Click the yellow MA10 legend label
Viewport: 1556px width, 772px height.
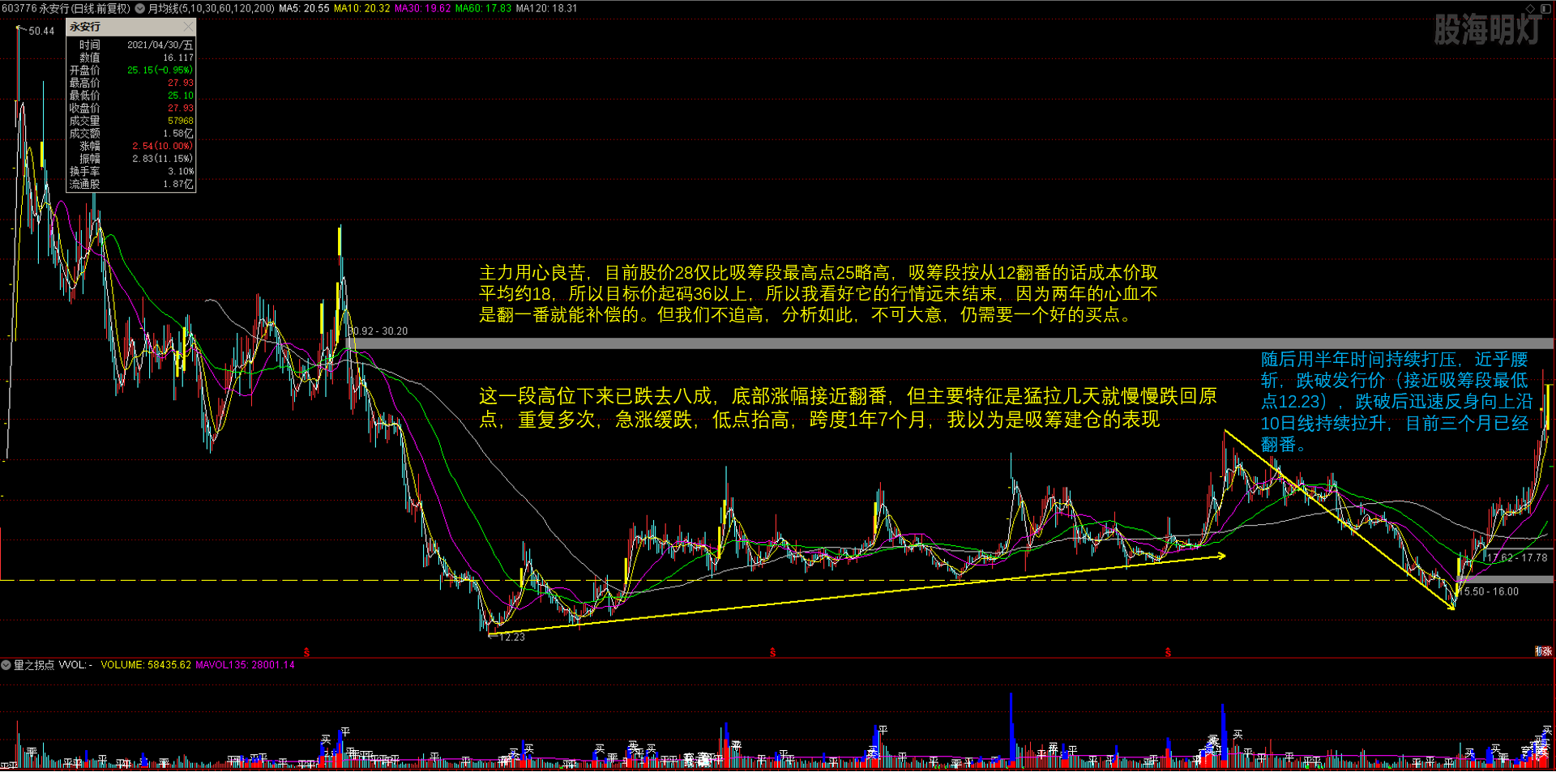361,9
